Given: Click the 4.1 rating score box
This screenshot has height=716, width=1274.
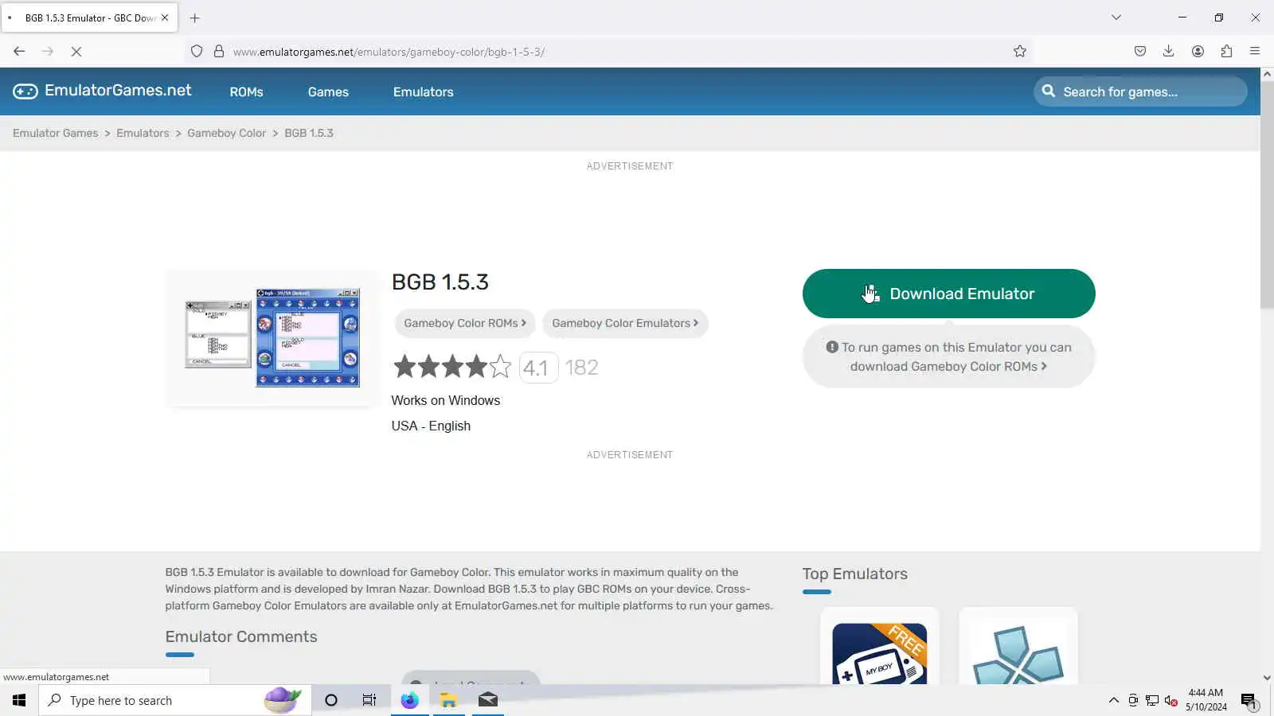Looking at the screenshot, I should 538,368.
